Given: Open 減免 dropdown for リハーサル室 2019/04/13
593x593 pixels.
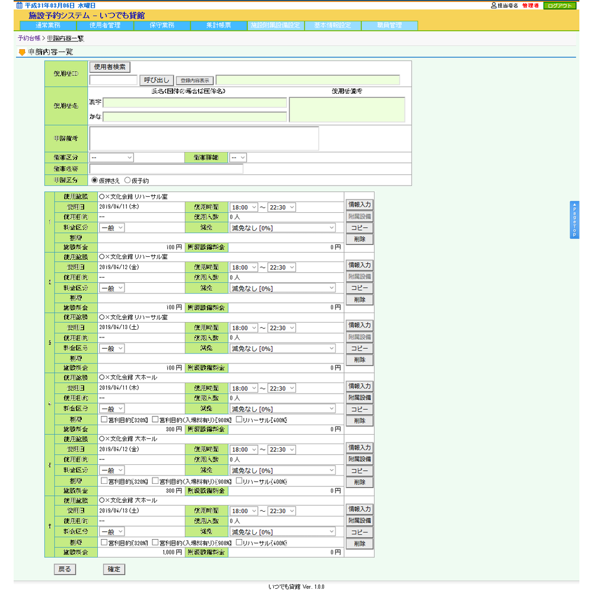Looking at the screenshot, I should click(x=282, y=348).
